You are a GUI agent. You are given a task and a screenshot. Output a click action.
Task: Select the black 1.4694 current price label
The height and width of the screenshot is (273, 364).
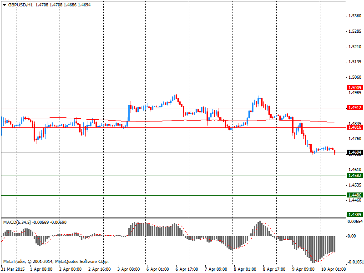coord(355,152)
